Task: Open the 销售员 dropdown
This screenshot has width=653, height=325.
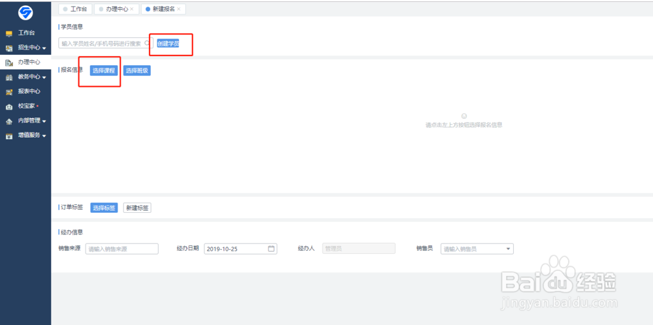Action: (507, 249)
